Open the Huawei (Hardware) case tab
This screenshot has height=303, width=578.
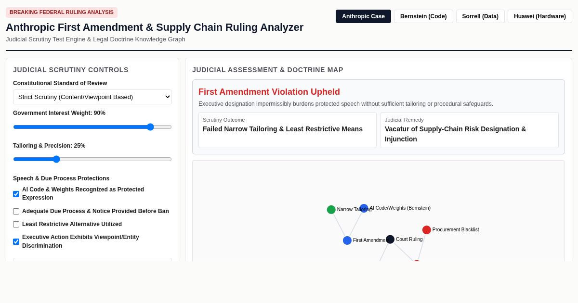point(540,16)
